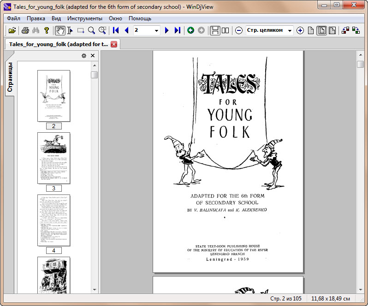Screen dimensions: 368x306
Task: Open the Правка menu
Action: pos(36,18)
